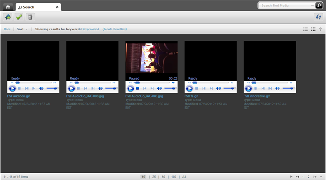
Task: Jump to last page arrow
Action: coord(321,177)
